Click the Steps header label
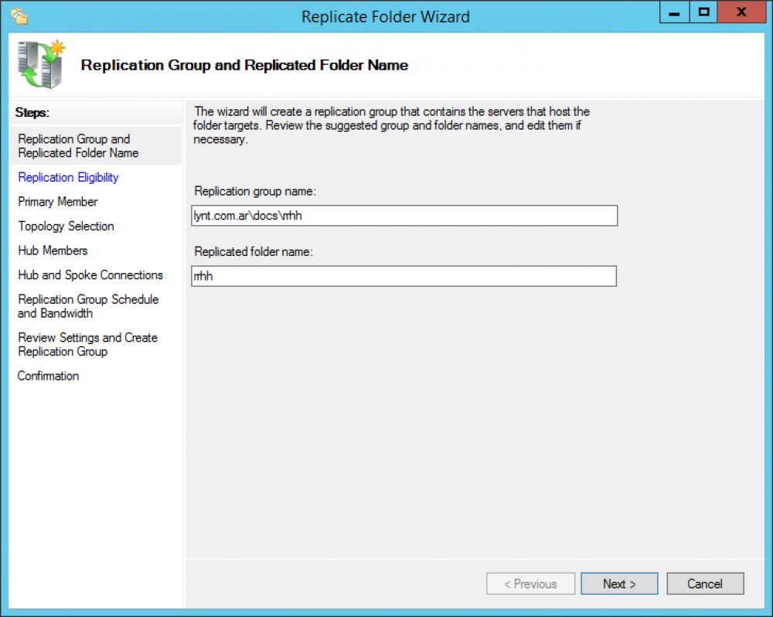This screenshot has height=617, width=773. click(x=32, y=113)
